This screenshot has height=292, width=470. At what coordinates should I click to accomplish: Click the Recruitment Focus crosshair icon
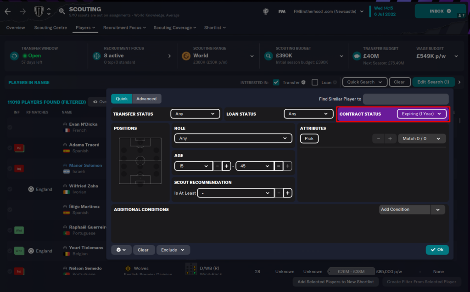point(97,56)
